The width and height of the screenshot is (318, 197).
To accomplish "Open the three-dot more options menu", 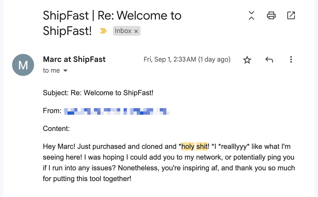I will pyautogui.click(x=291, y=60).
